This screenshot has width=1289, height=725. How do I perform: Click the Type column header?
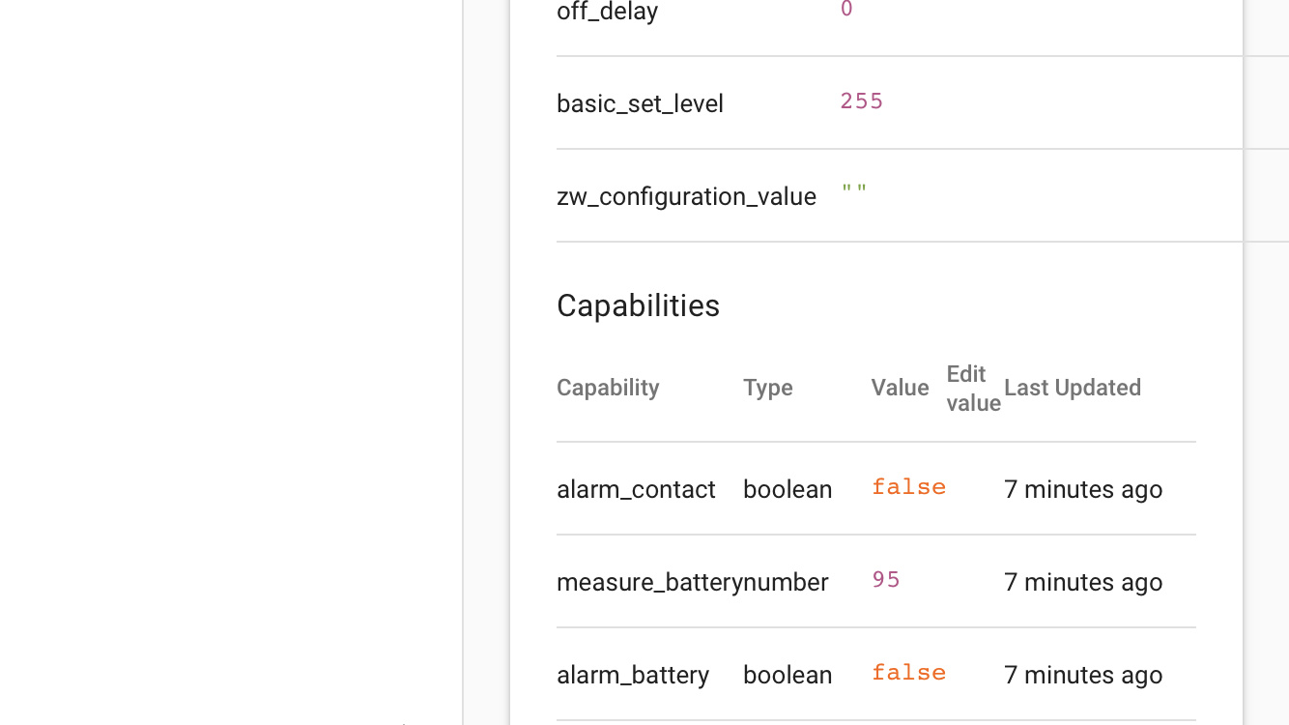(767, 388)
